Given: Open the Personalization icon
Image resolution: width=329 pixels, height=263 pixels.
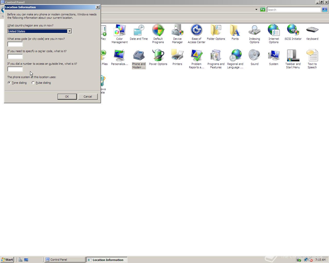Looking at the screenshot, I should pyautogui.click(x=120, y=58).
